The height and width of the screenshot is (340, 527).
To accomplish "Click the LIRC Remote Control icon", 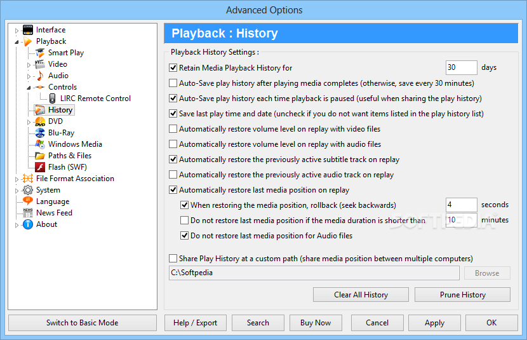I will point(53,99).
